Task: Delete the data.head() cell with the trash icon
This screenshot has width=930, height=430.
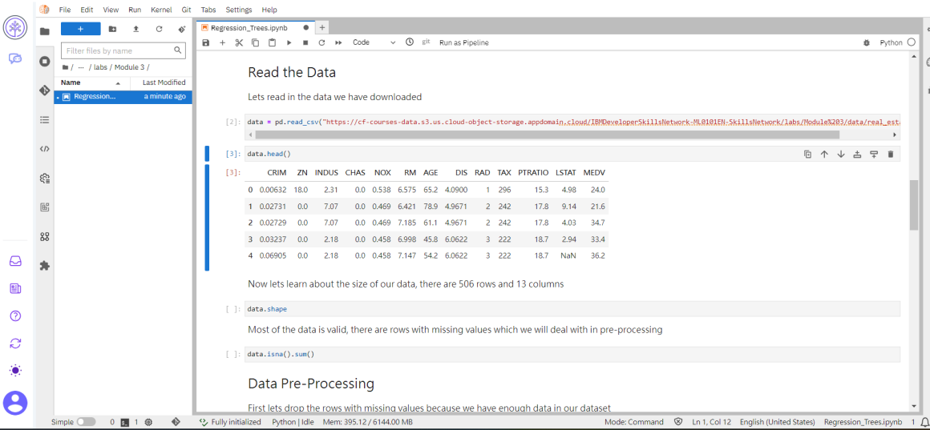Action: pyautogui.click(x=890, y=154)
